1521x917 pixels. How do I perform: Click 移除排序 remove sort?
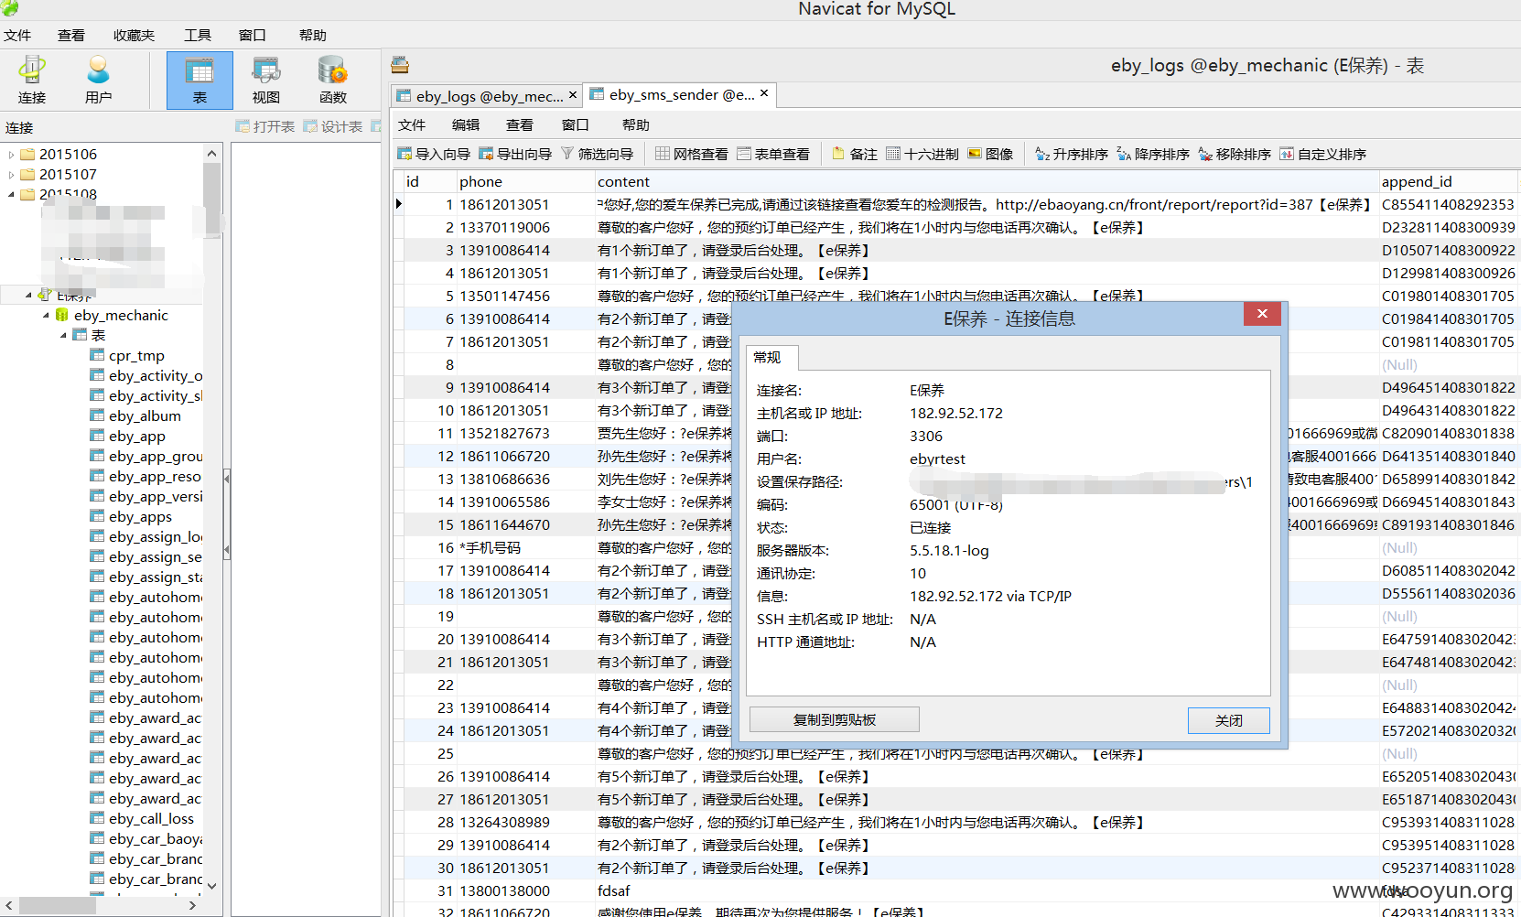tap(1234, 154)
